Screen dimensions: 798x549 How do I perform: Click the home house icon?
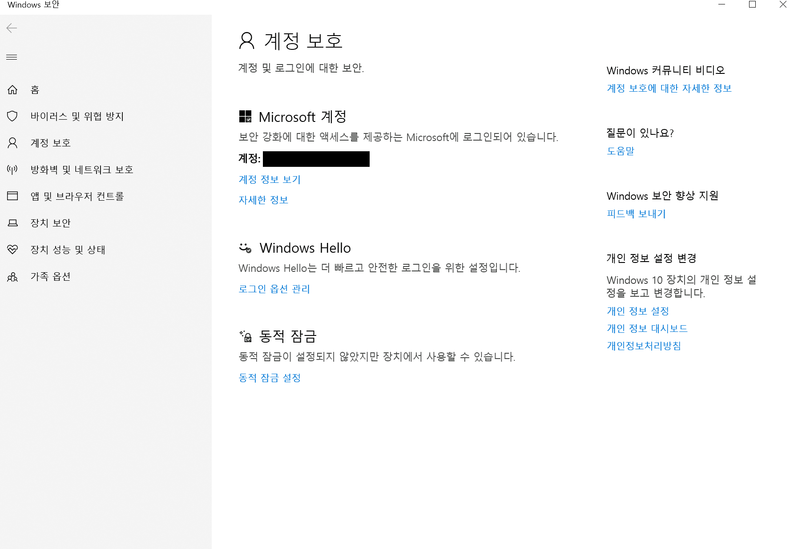coord(12,89)
